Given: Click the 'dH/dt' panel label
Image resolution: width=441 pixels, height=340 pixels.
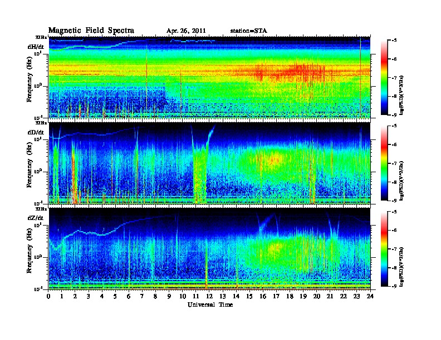Looking at the screenshot, I should pyautogui.click(x=36, y=47).
